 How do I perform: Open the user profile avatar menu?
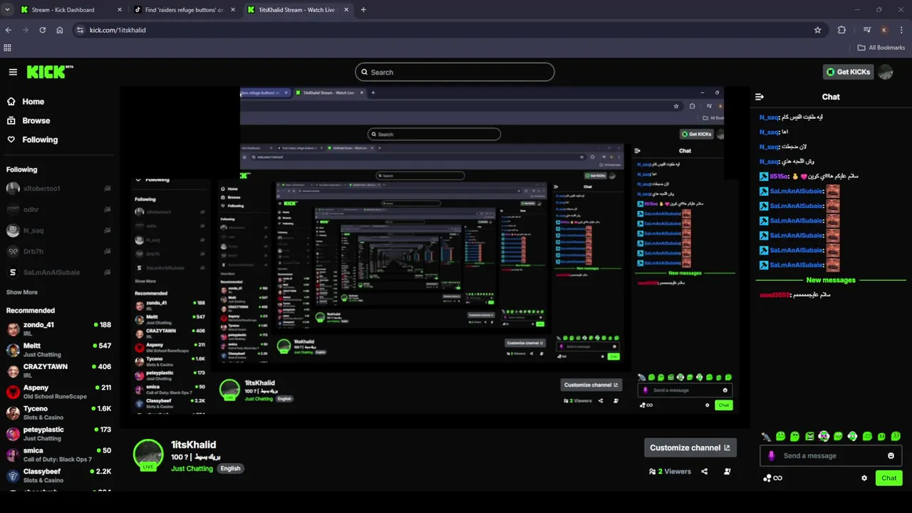[x=886, y=72]
